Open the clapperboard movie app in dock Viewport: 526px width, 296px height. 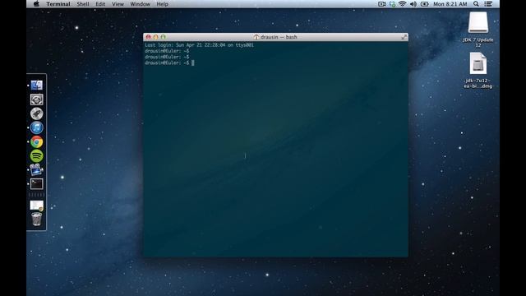[x=36, y=170]
